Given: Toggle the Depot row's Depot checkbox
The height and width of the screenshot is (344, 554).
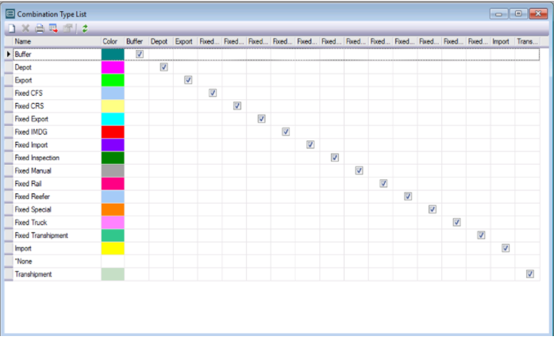Looking at the screenshot, I should [164, 67].
